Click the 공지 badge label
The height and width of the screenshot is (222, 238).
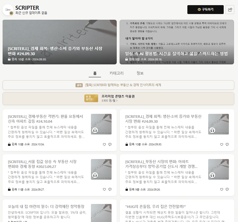click(x=79, y=85)
